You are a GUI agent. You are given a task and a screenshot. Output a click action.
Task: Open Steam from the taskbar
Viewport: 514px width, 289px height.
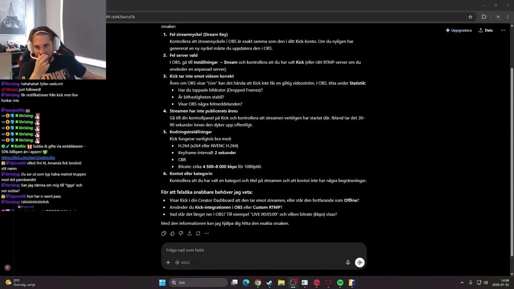pos(269,283)
